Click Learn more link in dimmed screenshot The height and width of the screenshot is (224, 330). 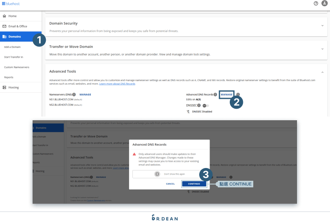pyautogui.click(x=121, y=168)
